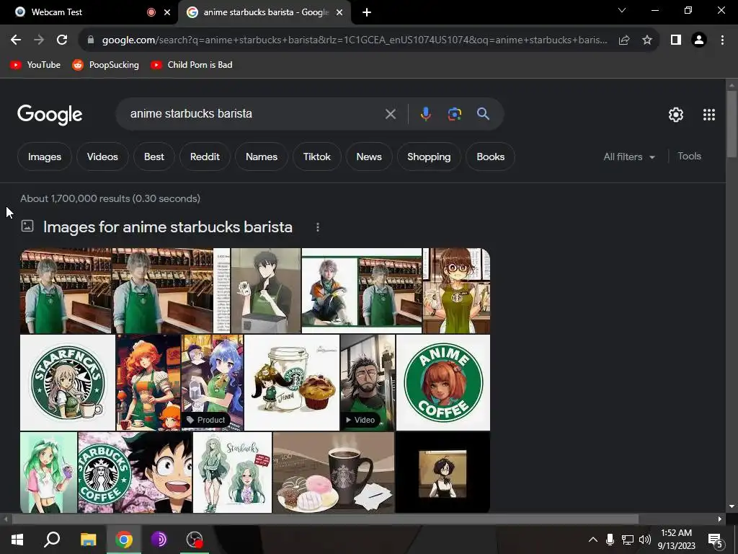Open the thumbnail labeled Video
The width and height of the screenshot is (738, 554).
point(368,382)
